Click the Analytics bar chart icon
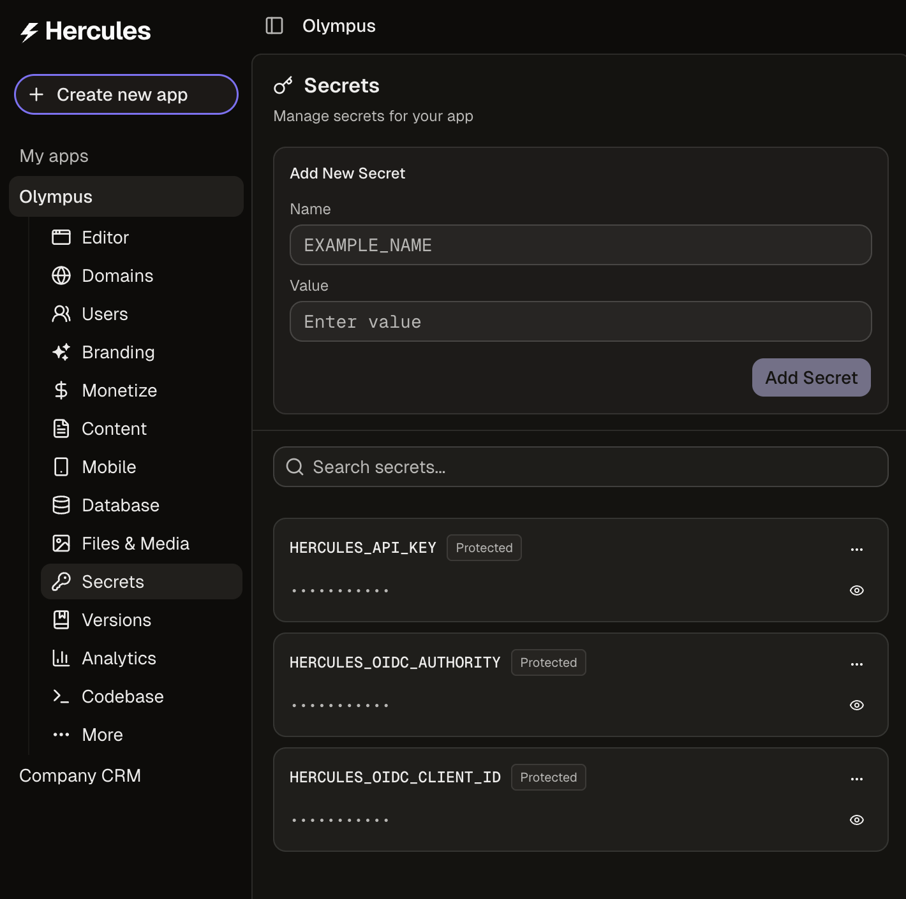This screenshot has height=899, width=906. (61, 658)
